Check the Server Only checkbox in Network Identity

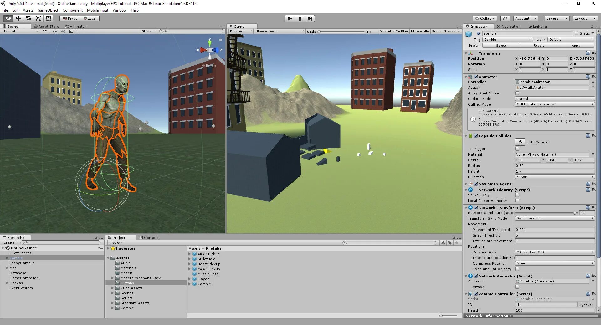point(517,195)
